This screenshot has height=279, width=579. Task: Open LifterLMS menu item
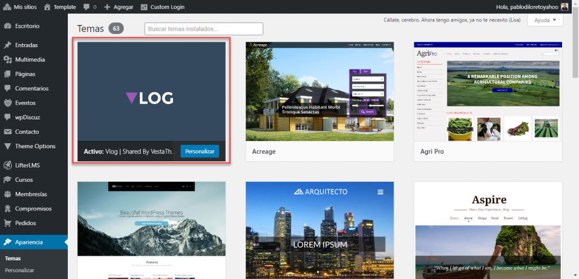[x=34, y=165]
